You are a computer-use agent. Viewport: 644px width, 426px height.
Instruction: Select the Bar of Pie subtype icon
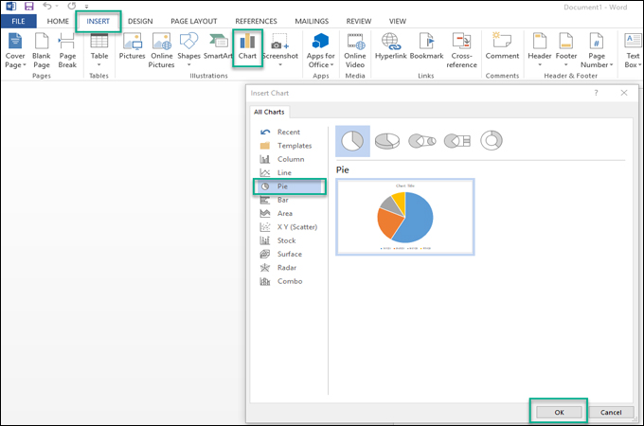(x=456, y=141)
